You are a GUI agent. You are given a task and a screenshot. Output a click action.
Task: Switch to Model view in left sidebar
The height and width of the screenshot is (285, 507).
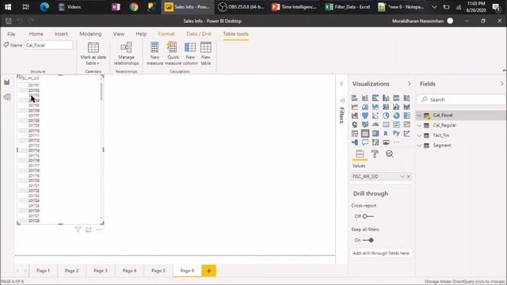(x=7, y=97)
